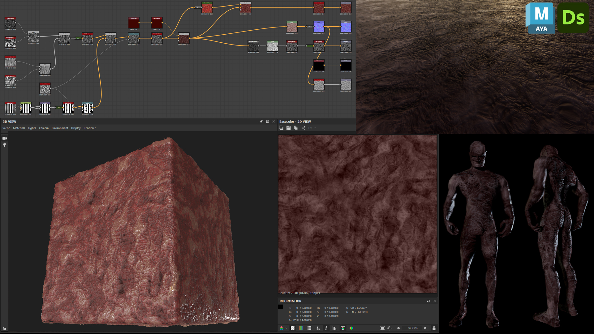Toggle the information overlay with the i icon
The width and height of the screenshot is (594, 334).
pos(326,328)
